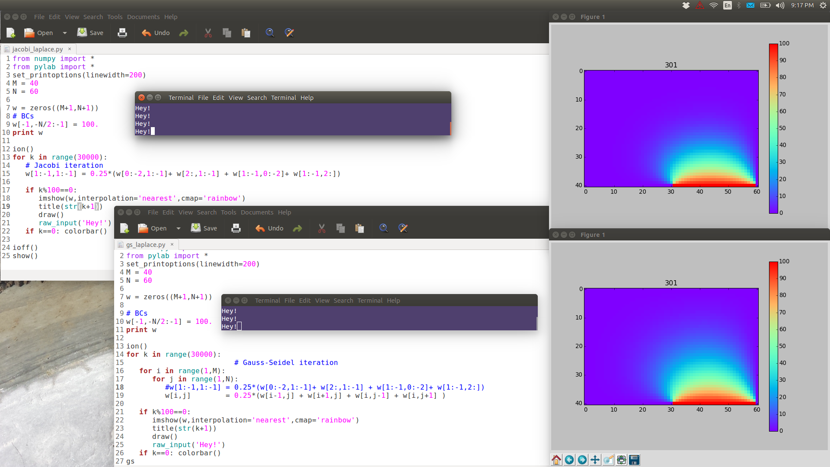This screenshot has width=830, height=467.
Task: Expand recent files arrow next to Open in top gedit
Action: coord(65,33)
